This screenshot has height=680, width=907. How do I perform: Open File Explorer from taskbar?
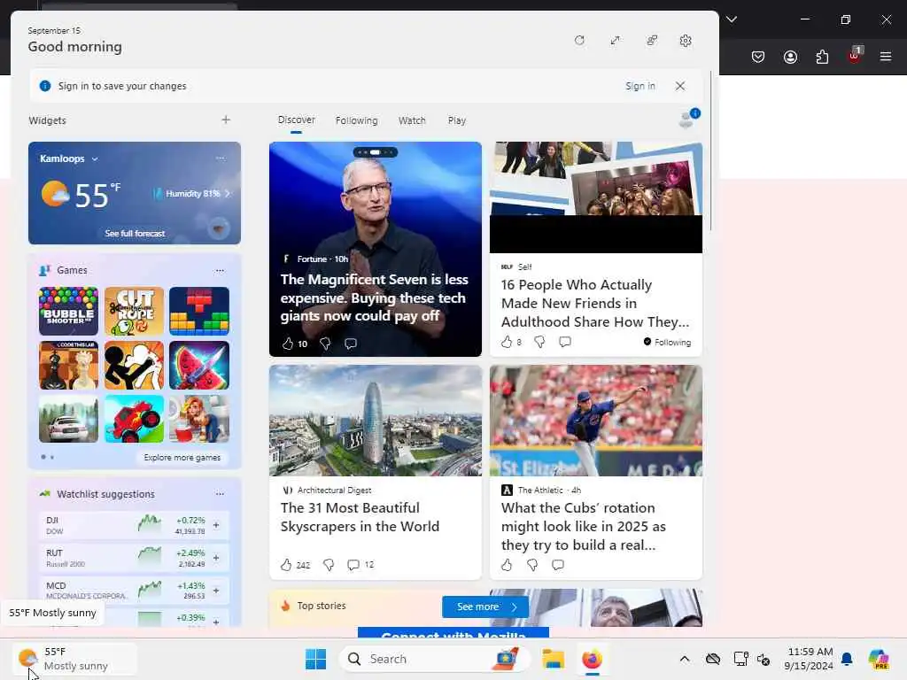coord(553,659)
